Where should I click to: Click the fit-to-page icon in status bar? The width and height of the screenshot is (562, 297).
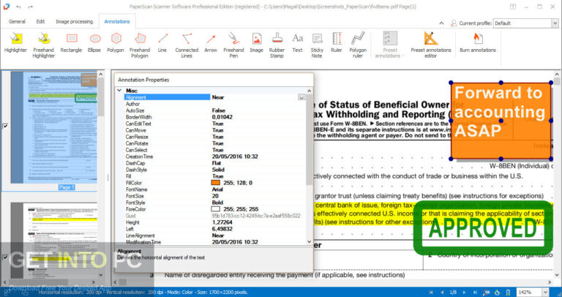(497, 293)
